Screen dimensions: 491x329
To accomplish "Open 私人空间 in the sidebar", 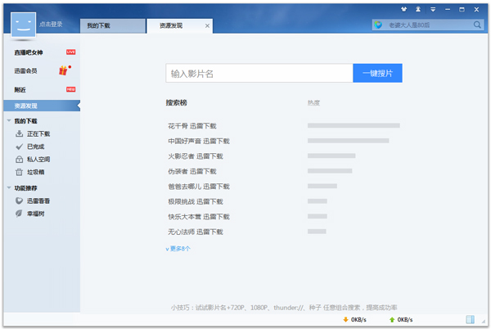I will pyautogui.click(x=38, y=160).
